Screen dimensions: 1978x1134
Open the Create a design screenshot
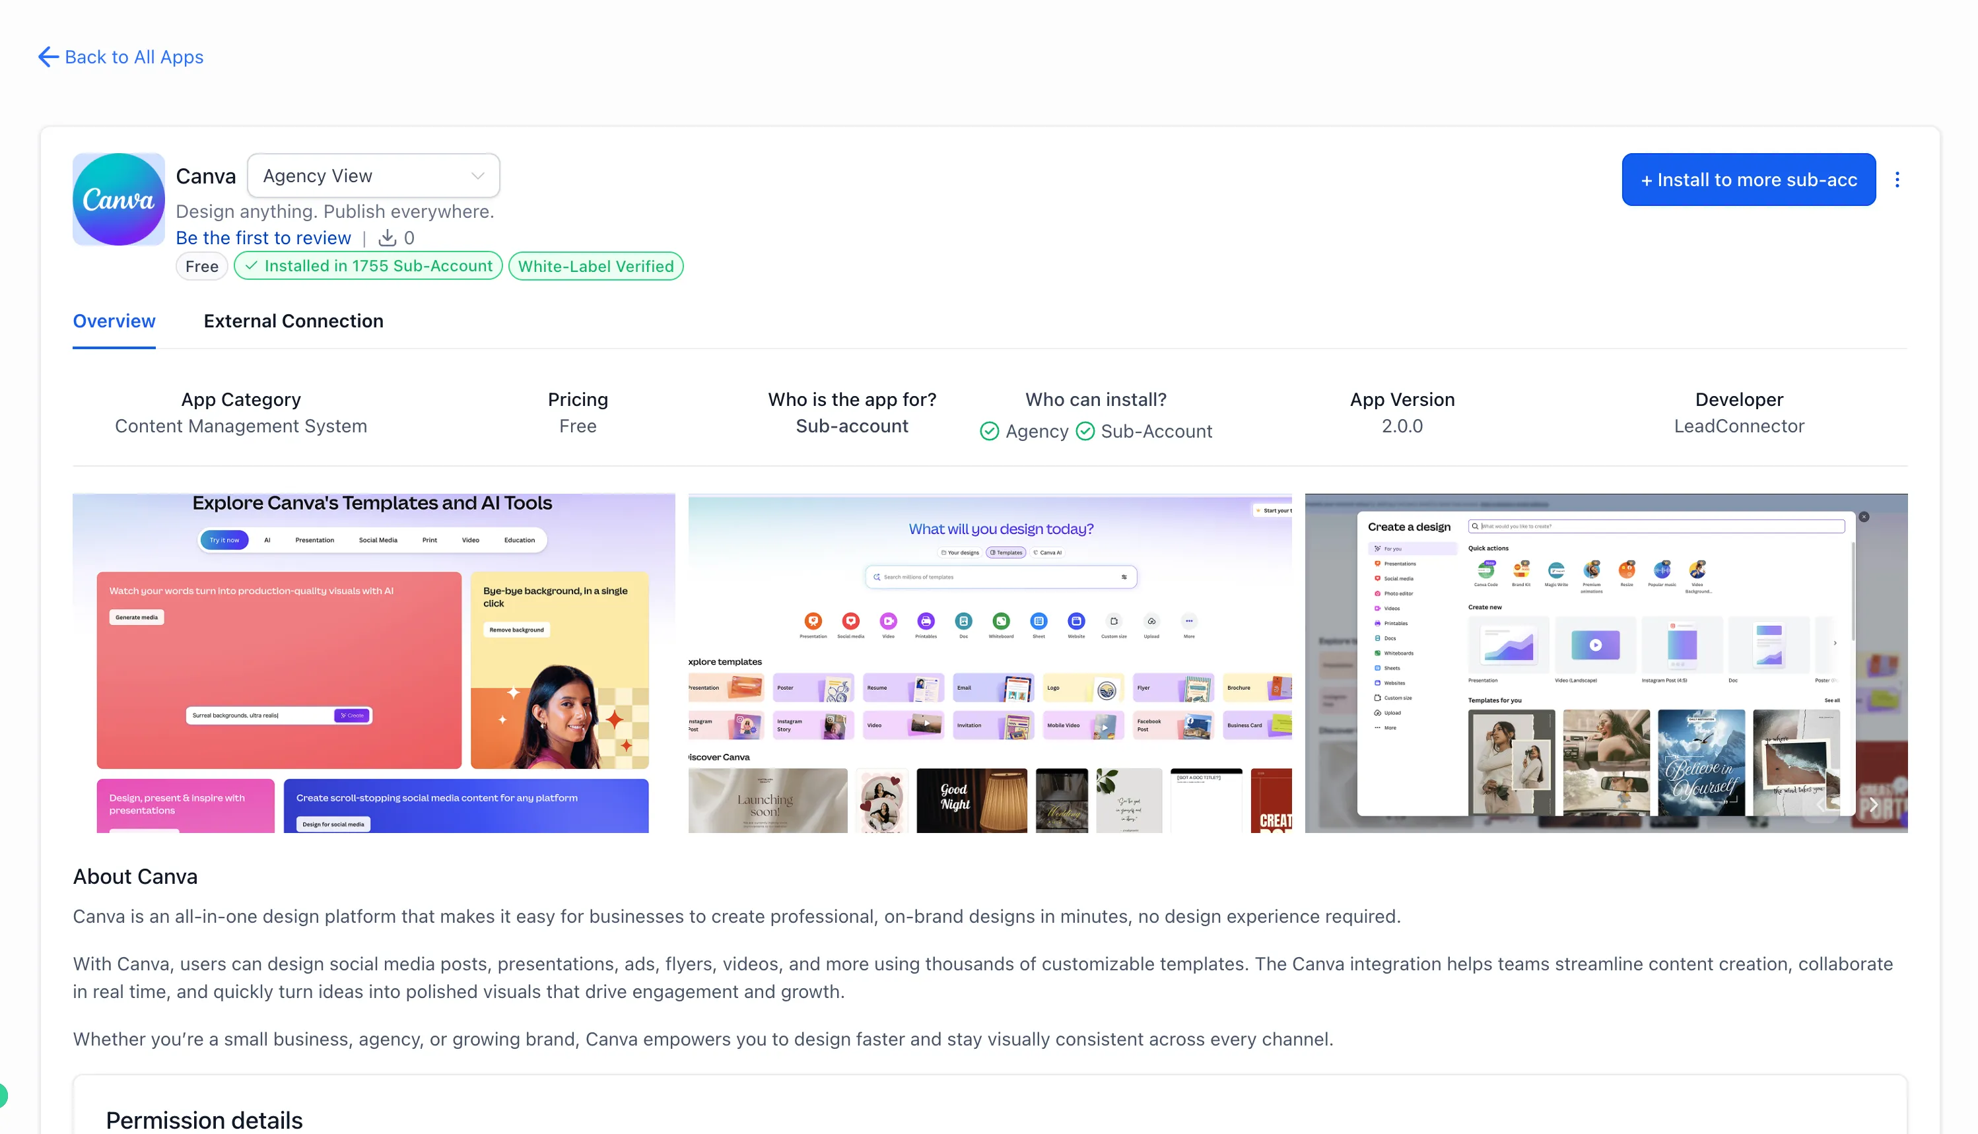pyautogui.click(x=1606, y=662)
